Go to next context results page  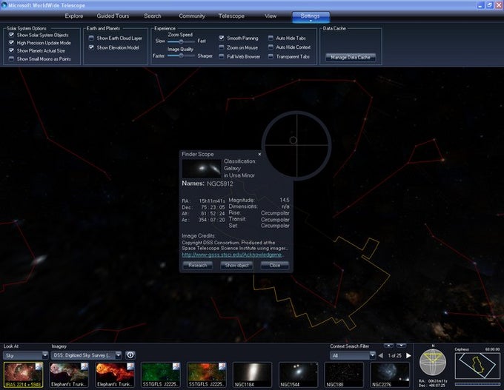[408, 356]
